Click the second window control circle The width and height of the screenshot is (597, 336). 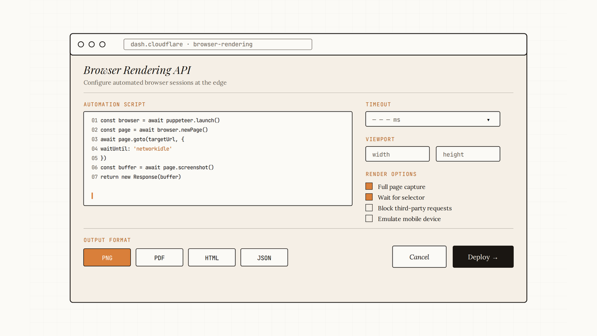coord(92,44)
